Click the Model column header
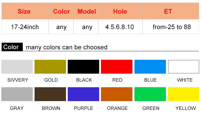The width and height of the screenshot is (201, 119). 86,11
